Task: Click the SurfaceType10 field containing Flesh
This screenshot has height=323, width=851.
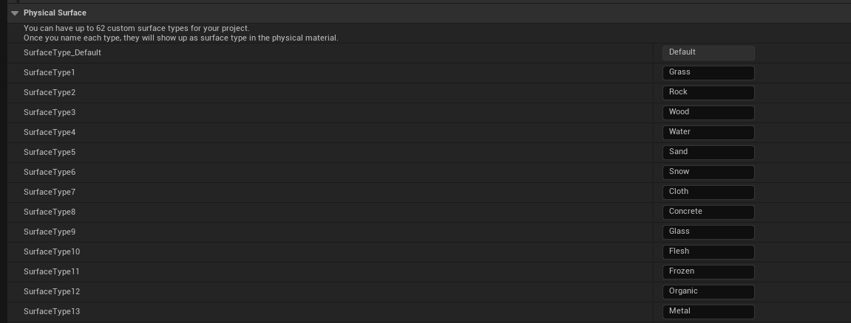Action: coord(708,251)
